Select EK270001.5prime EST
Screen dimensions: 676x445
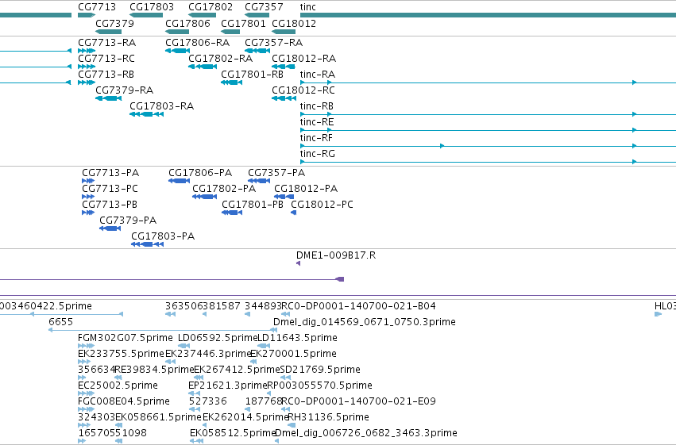pos(294,355)
